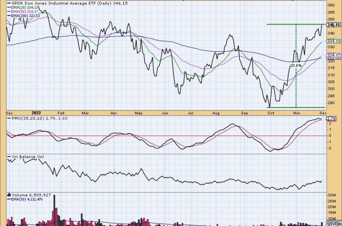The height and width of the screenshot is (226, 342).
Task: Click the -2 PMO axis label
Action: [330, 148]
